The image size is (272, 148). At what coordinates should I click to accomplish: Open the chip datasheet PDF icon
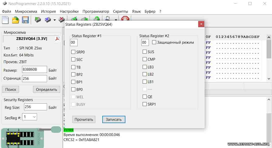(x=57, y=39)
